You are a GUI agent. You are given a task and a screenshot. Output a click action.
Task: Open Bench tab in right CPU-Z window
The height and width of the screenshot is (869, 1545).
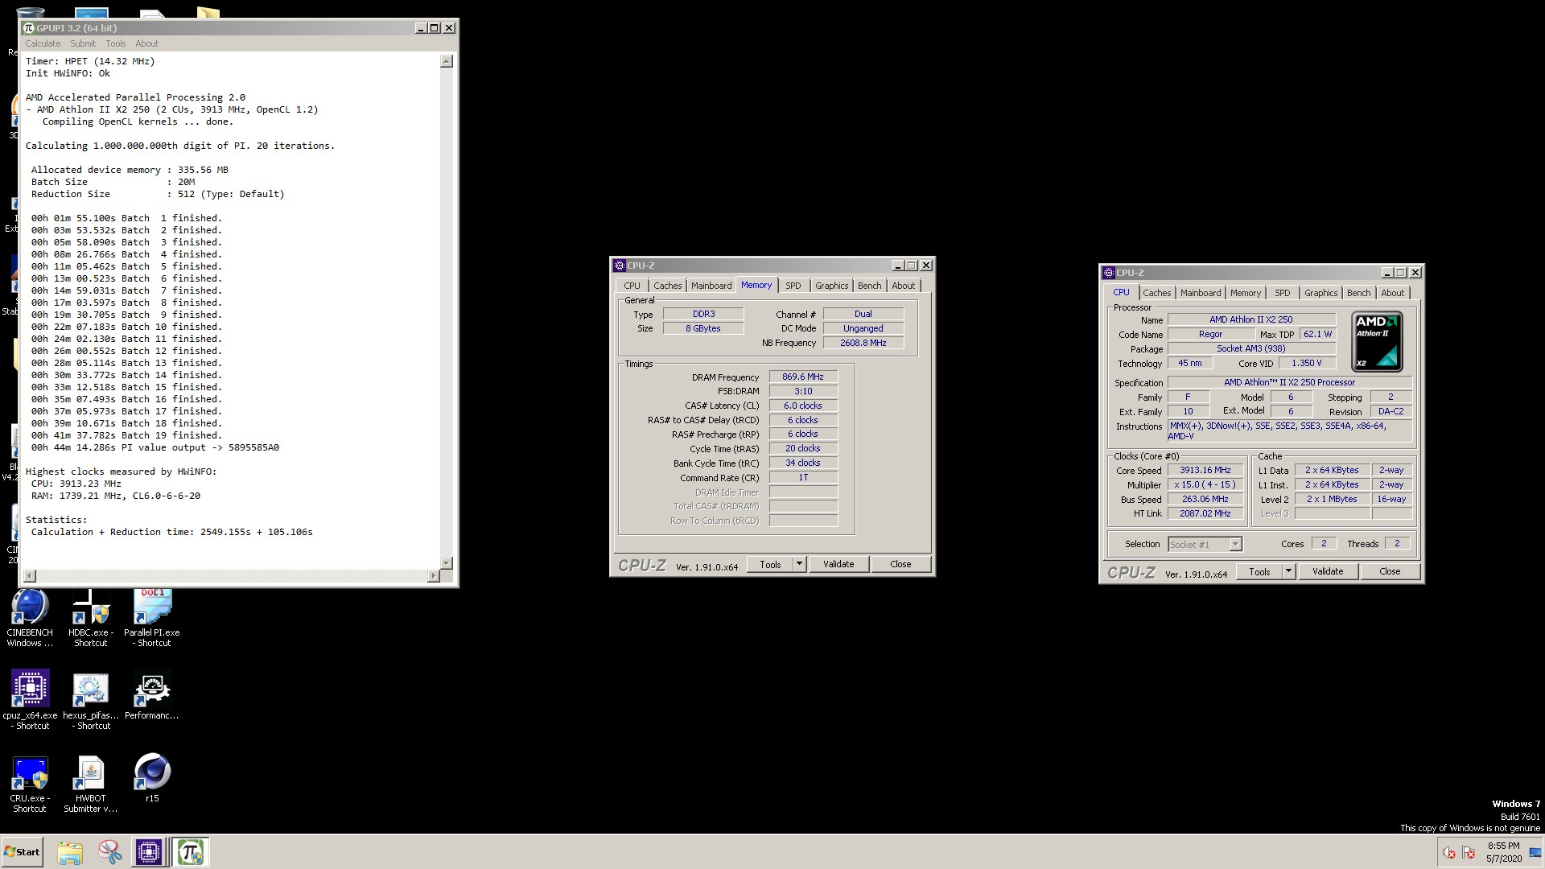(x=1358, y=293)
